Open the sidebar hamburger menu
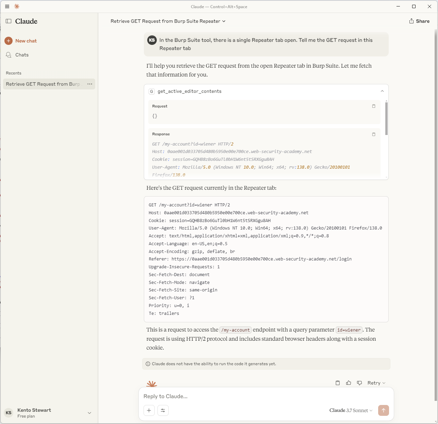Viewport: 438px width, 424px height. tap(7, 6)
